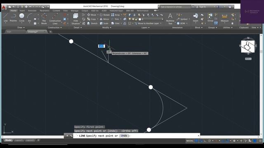This screenshot has height=148, width=264.
Task: Click Move to Another Layer
Action: [x=147, y=23]
